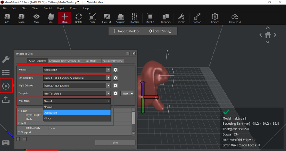
Task: Open the Free Cut tool
Action: point(106,18)
